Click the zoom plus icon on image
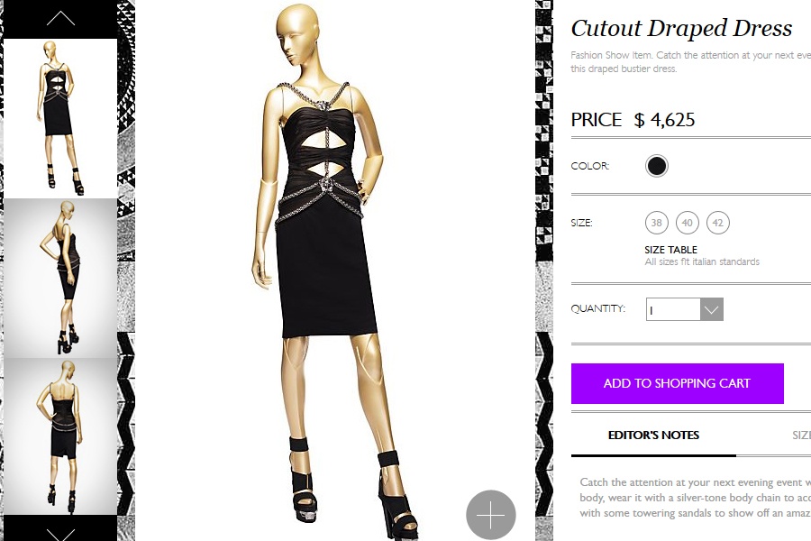811x541 pixels. point(491,515)
